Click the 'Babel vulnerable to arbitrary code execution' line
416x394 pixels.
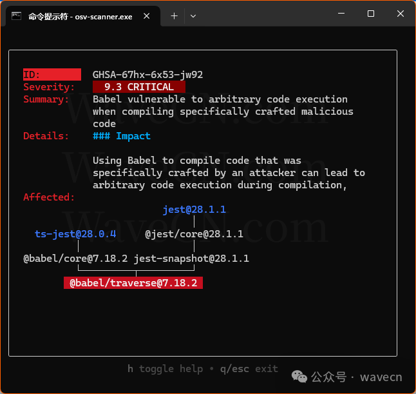coord(220,99)
